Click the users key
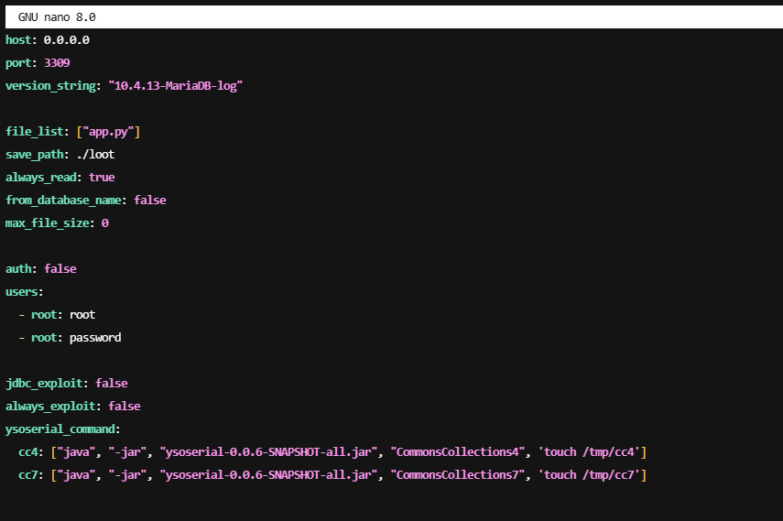This screenshot has height=521, width=783. coord(21,292)
